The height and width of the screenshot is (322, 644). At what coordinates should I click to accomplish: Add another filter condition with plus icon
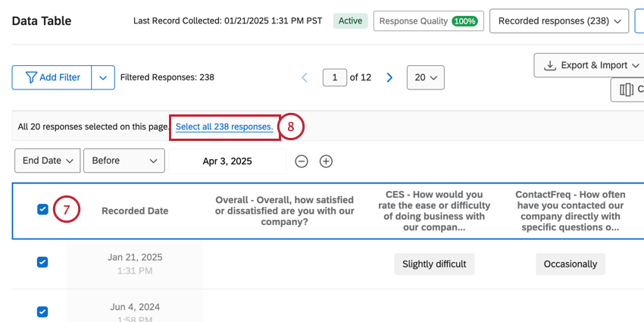[326, 161]
